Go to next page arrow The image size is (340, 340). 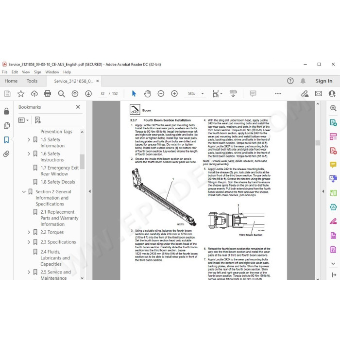[88, 94]
